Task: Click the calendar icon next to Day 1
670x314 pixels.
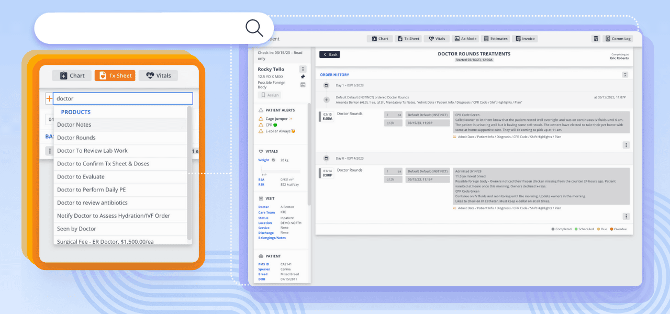Action: (x=326, y=85)
